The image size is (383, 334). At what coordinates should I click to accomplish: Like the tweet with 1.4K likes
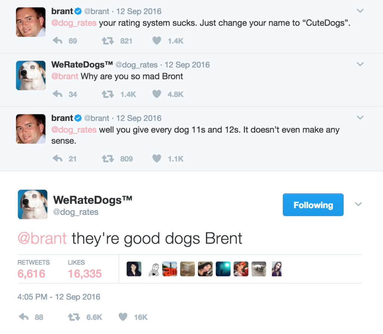pos(157,40)
